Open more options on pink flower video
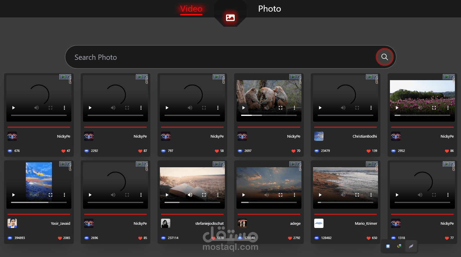 [x=448, y=108]
